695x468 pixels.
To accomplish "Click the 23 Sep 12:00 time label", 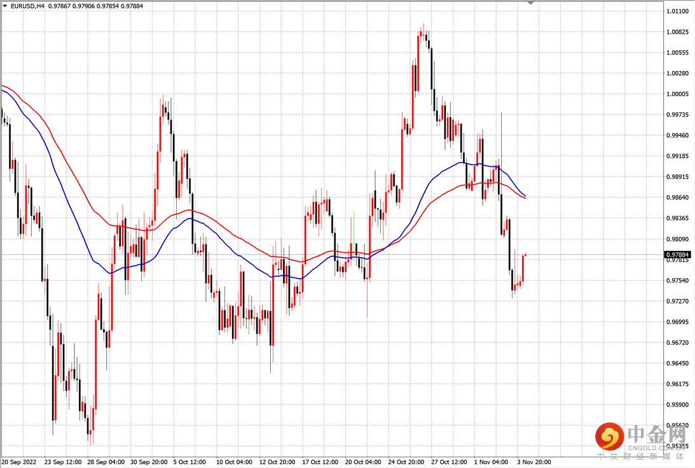I will (x=63, y=462).
